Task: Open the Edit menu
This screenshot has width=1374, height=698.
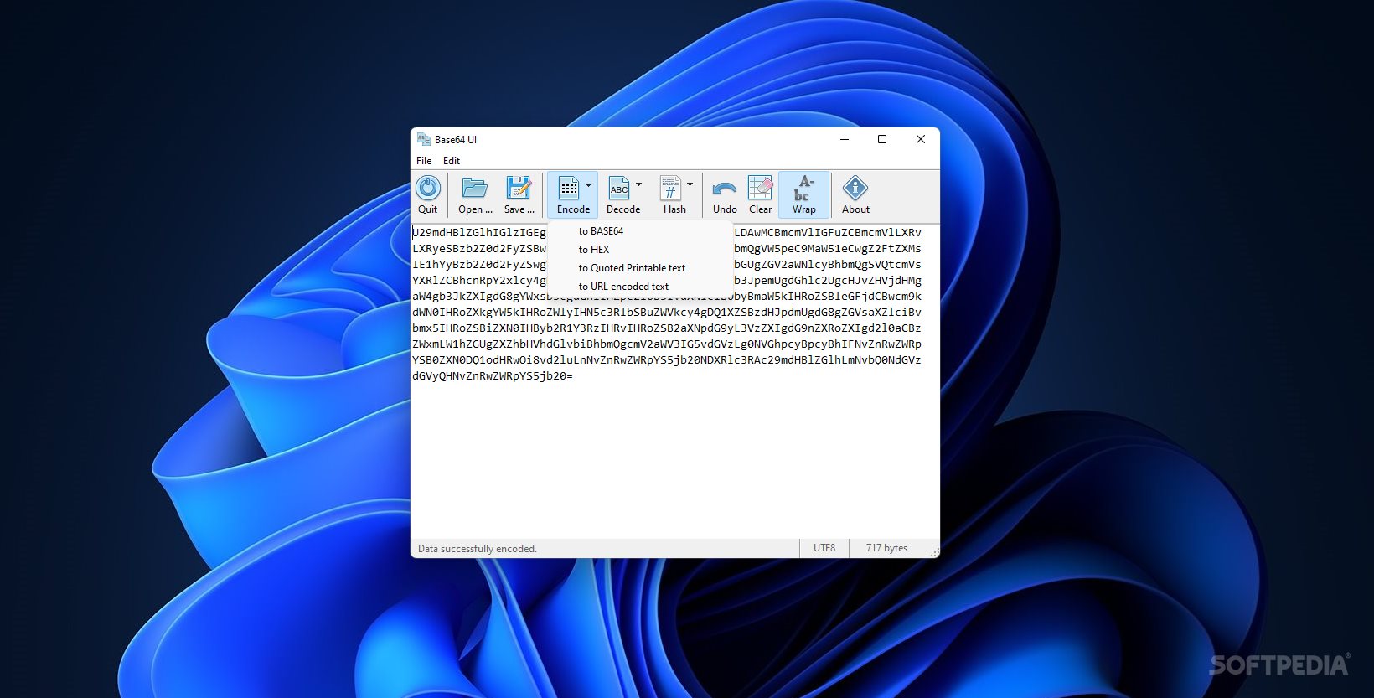Action: click(452, 161)
